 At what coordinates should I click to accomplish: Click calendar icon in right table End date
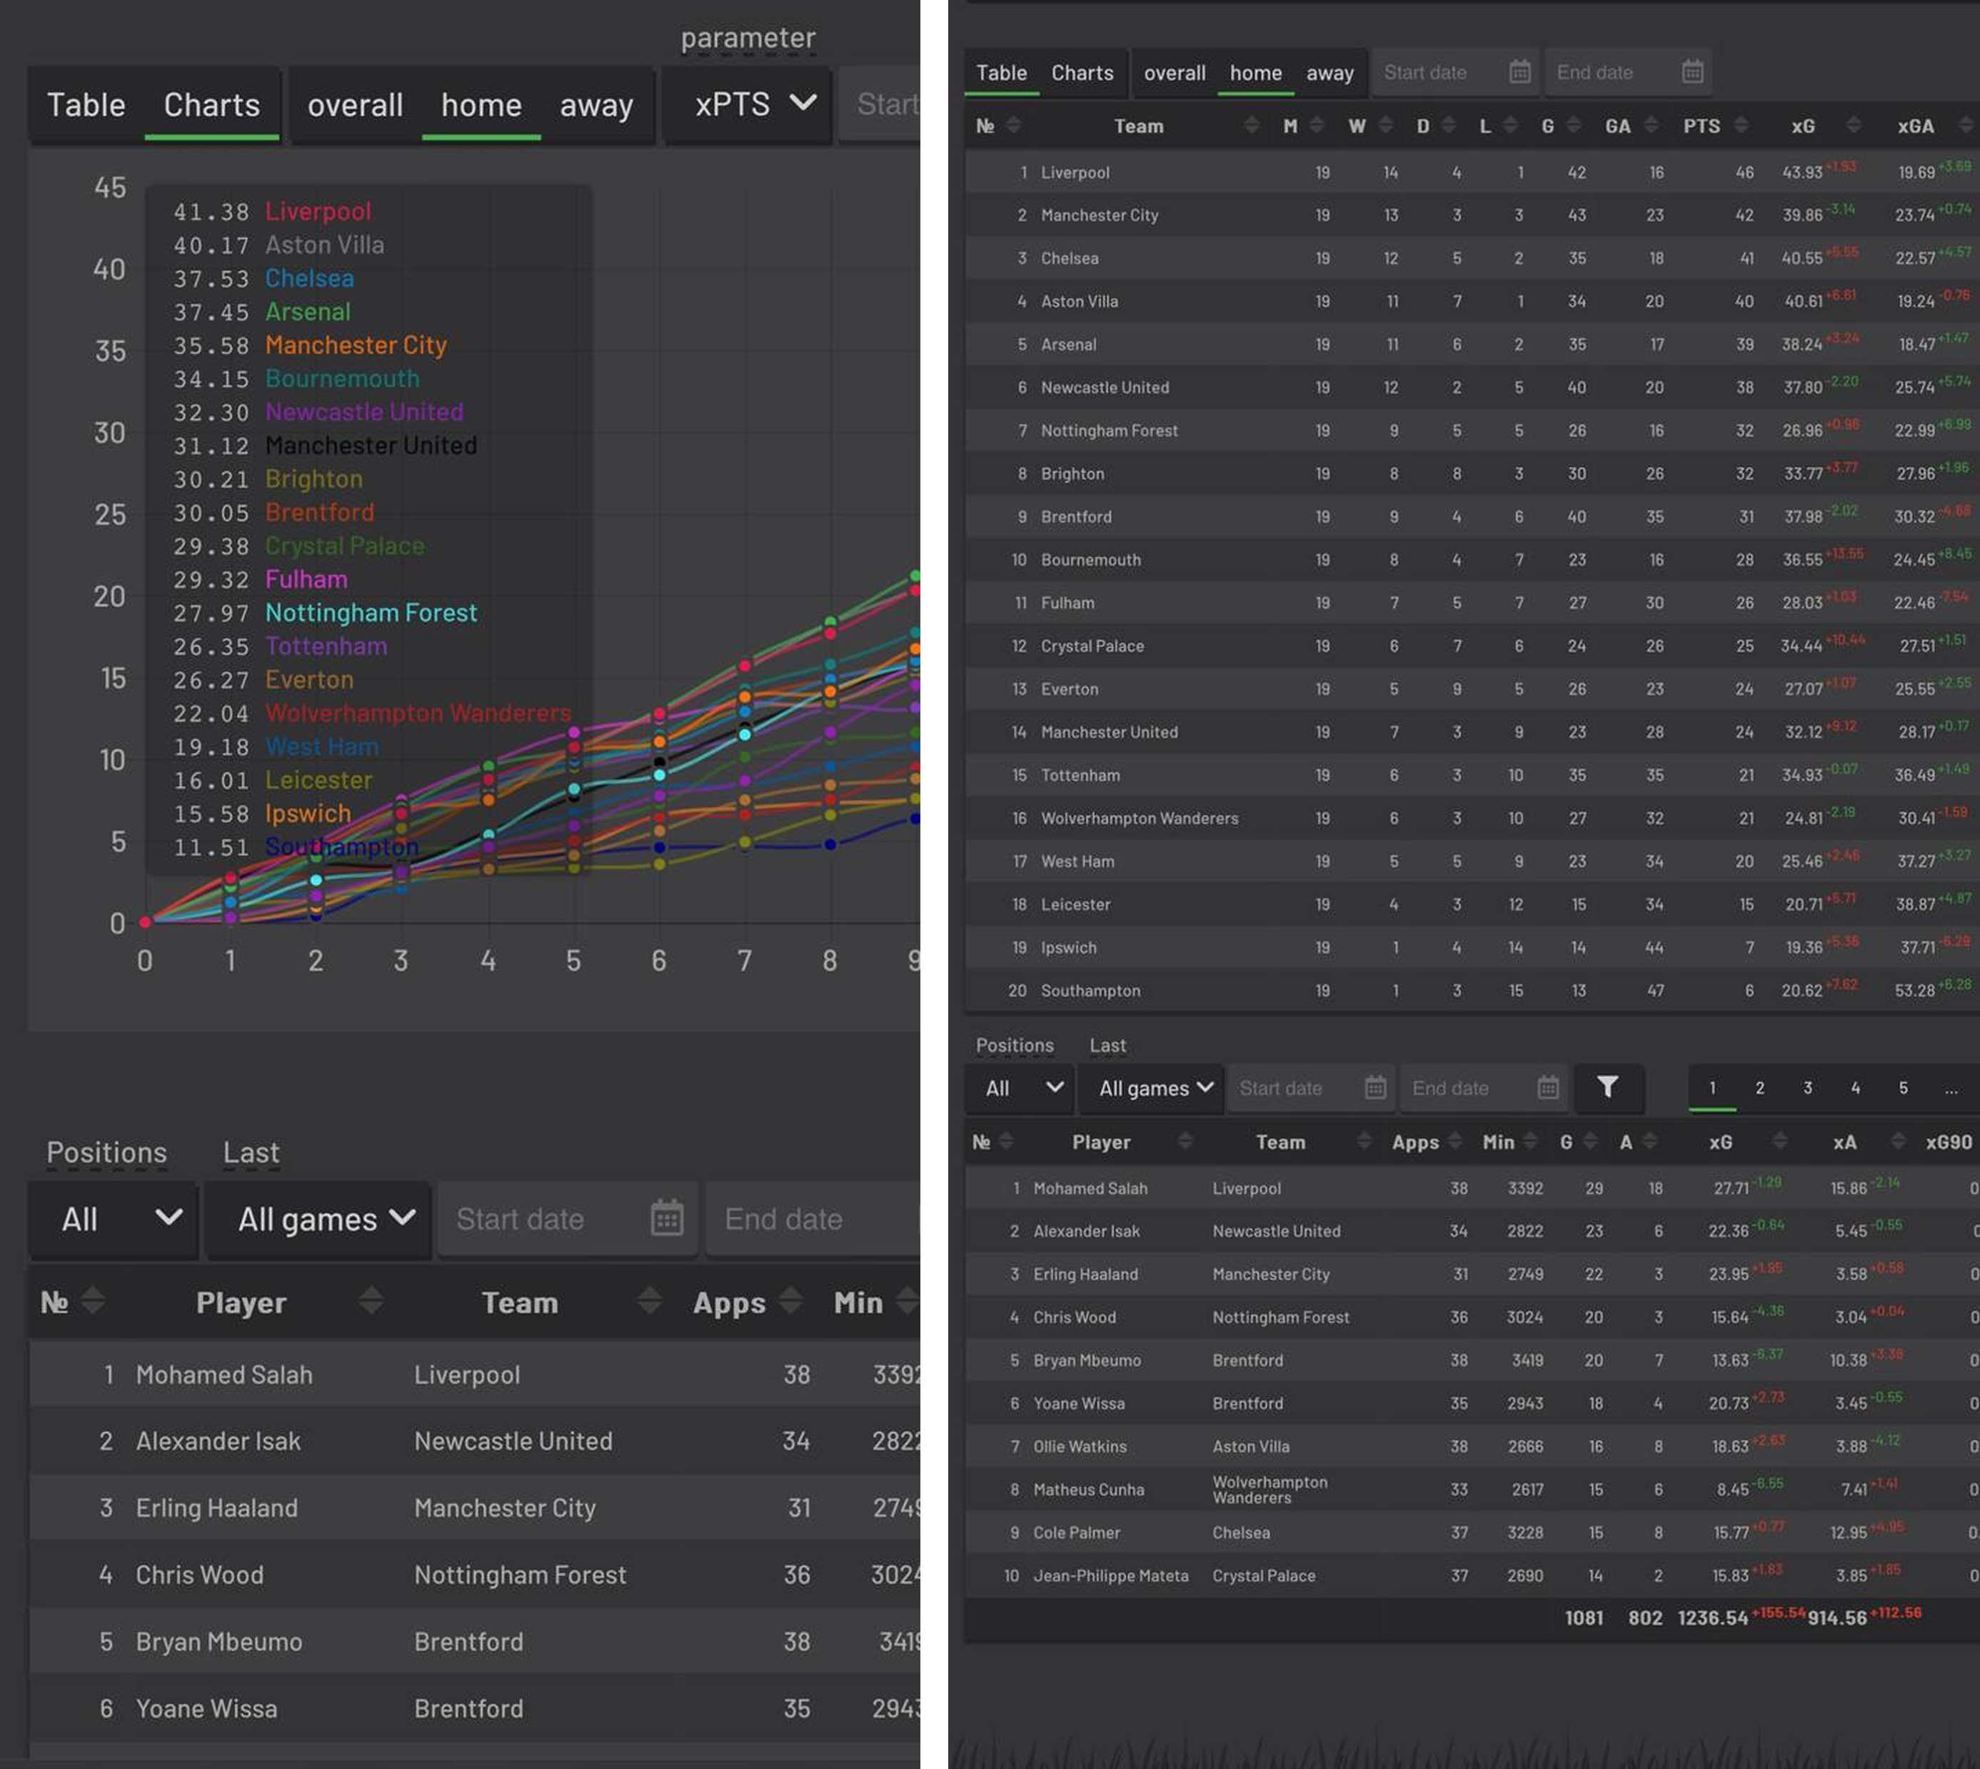click(x=1692, y=72)
